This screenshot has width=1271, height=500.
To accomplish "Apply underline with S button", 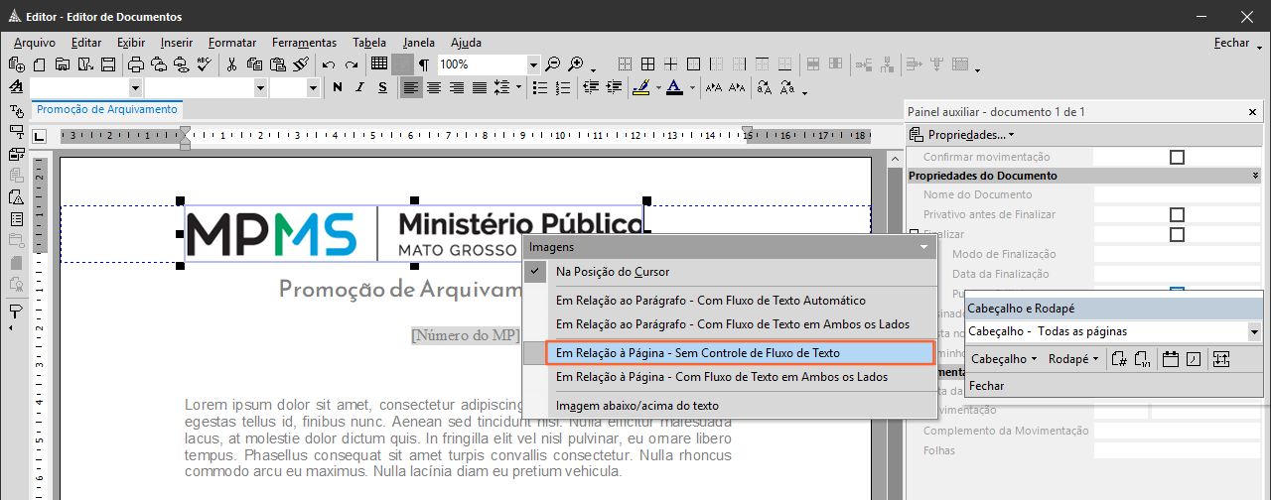I will pos(382,87).
